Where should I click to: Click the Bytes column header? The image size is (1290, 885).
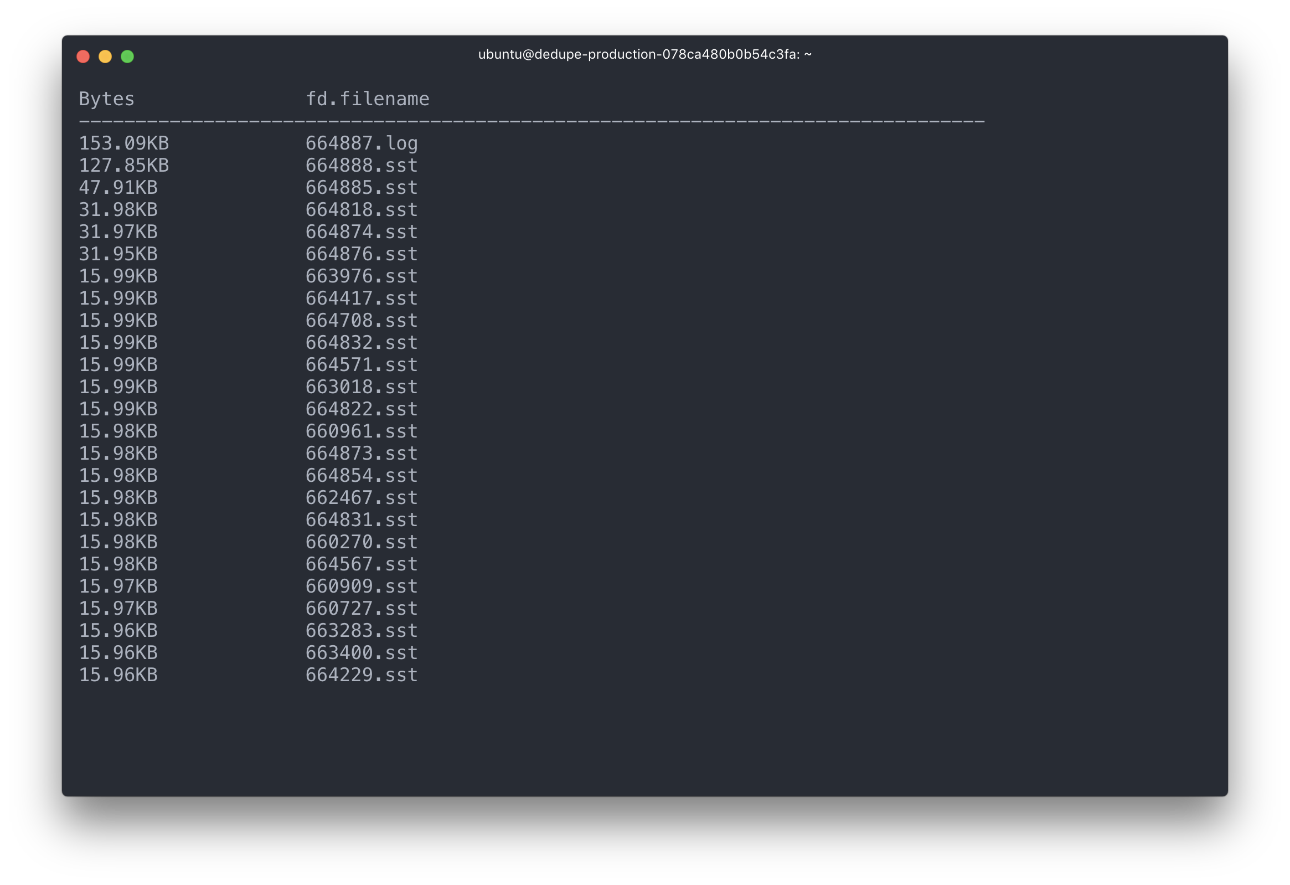tap(106, 99)
